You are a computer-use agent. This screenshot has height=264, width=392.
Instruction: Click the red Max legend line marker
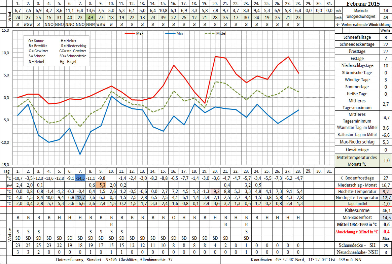[x=130, y=33]
